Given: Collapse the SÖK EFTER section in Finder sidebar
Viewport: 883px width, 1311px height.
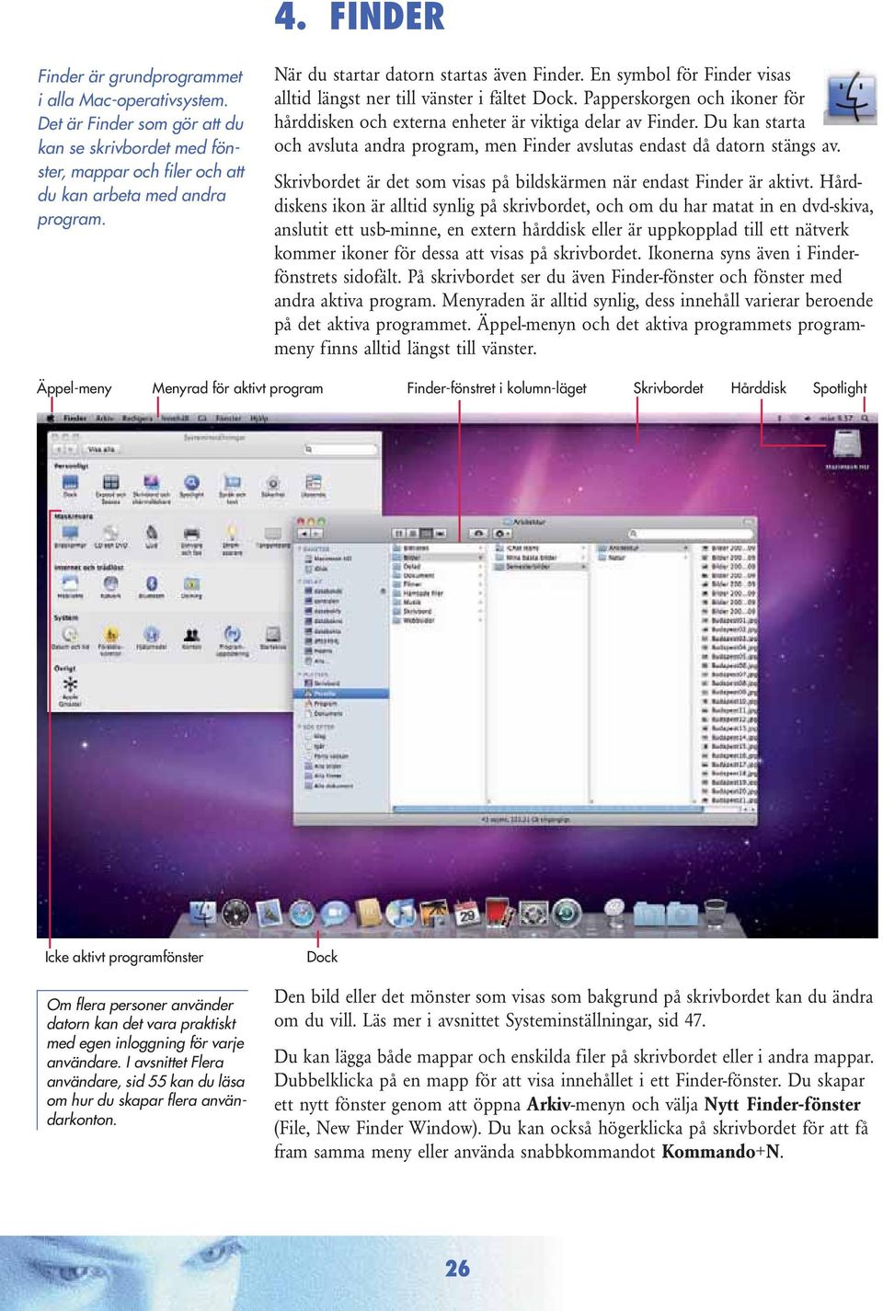Looking at the screenshot, I should click(300, 727).
